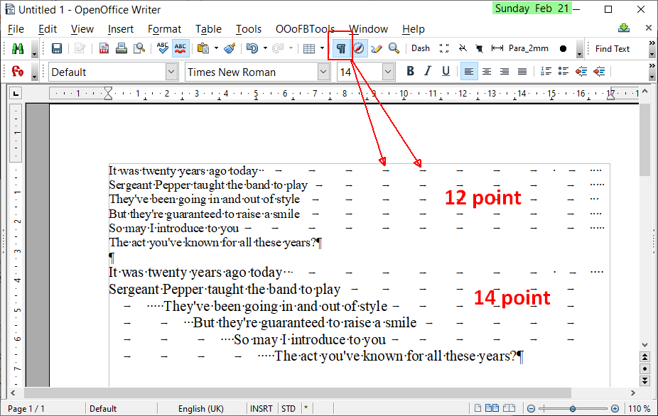Open Paste options dropdown arrow
The width and height of the screenshot is (658, 416).
pos(216,49)
